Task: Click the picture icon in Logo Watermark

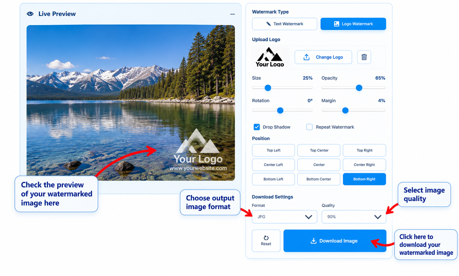Action: click(x=337, y=24)
